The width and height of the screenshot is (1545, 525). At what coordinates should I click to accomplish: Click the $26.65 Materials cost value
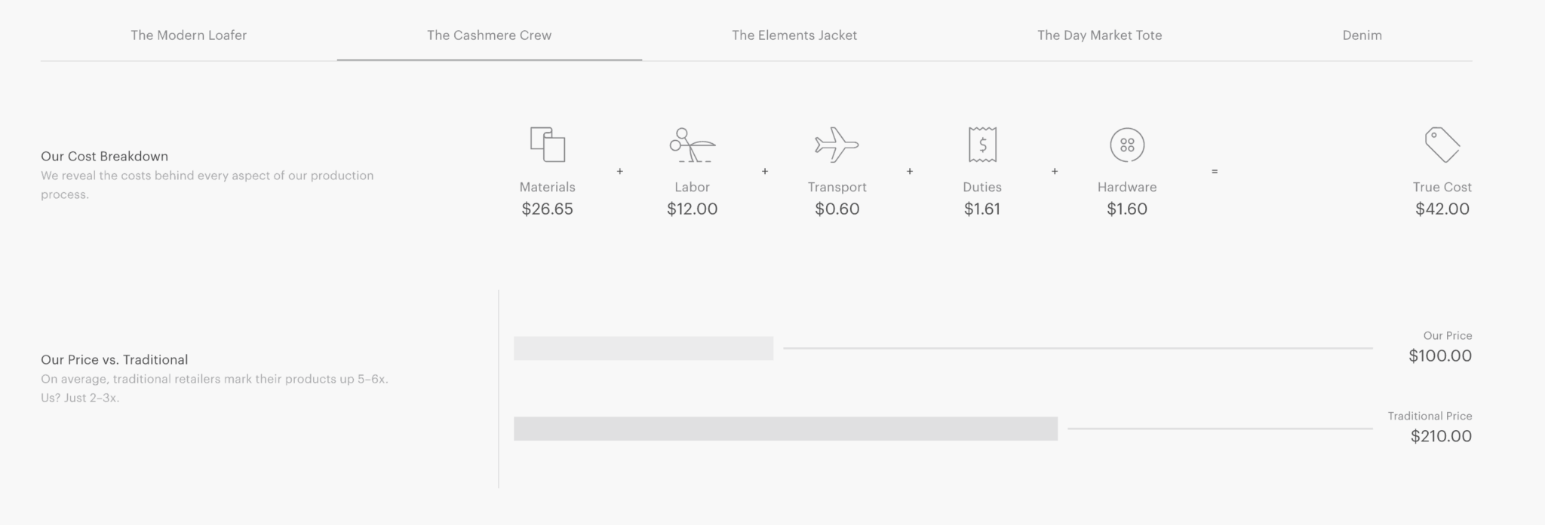coord(547,209)
